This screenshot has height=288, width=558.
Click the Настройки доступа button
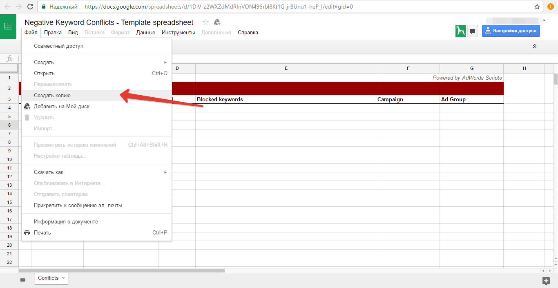pos(511,31)
